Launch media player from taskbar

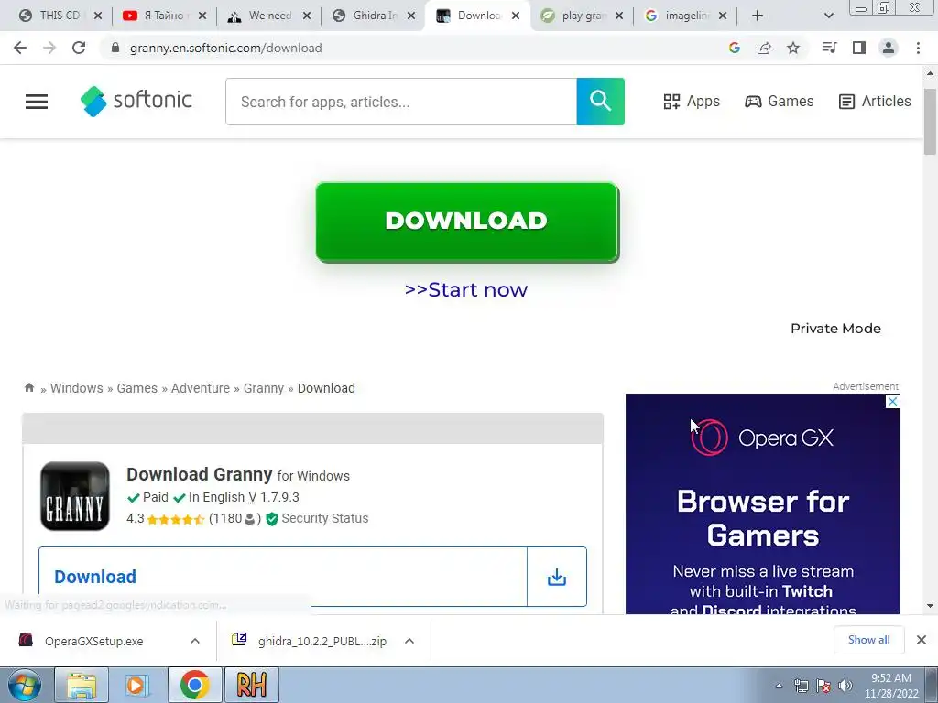[x=136, y=685]
